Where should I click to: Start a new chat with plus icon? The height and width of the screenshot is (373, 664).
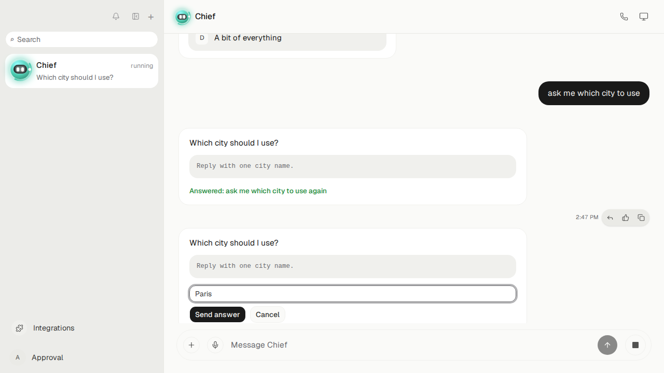pos(151,17)
